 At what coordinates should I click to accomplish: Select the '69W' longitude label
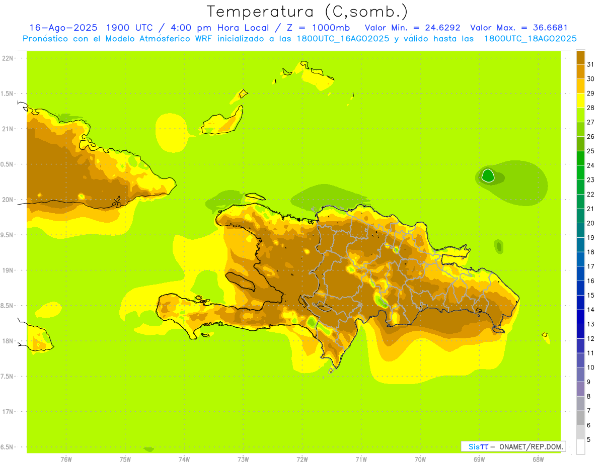click(479, 459)
